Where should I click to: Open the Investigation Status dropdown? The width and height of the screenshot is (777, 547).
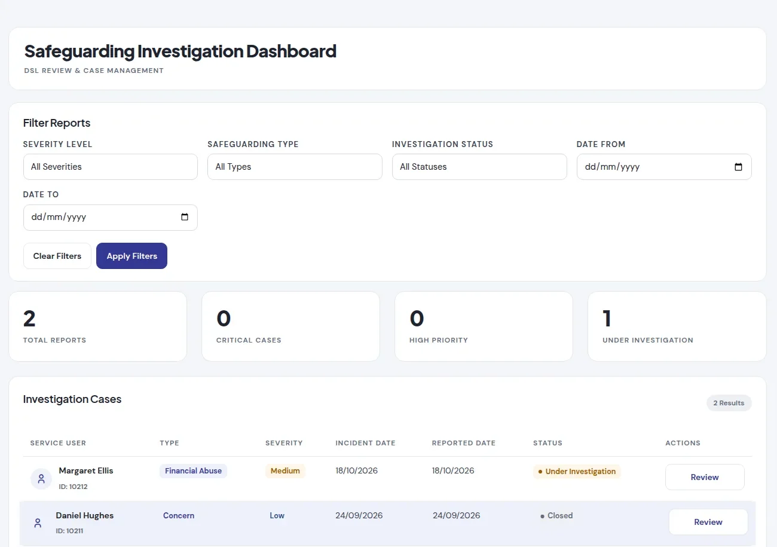pyautogui.click(x=479, y=167)
